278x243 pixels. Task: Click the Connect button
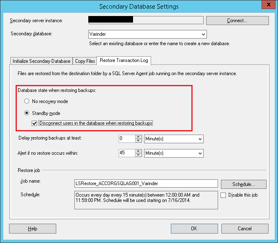click(237, 21)
